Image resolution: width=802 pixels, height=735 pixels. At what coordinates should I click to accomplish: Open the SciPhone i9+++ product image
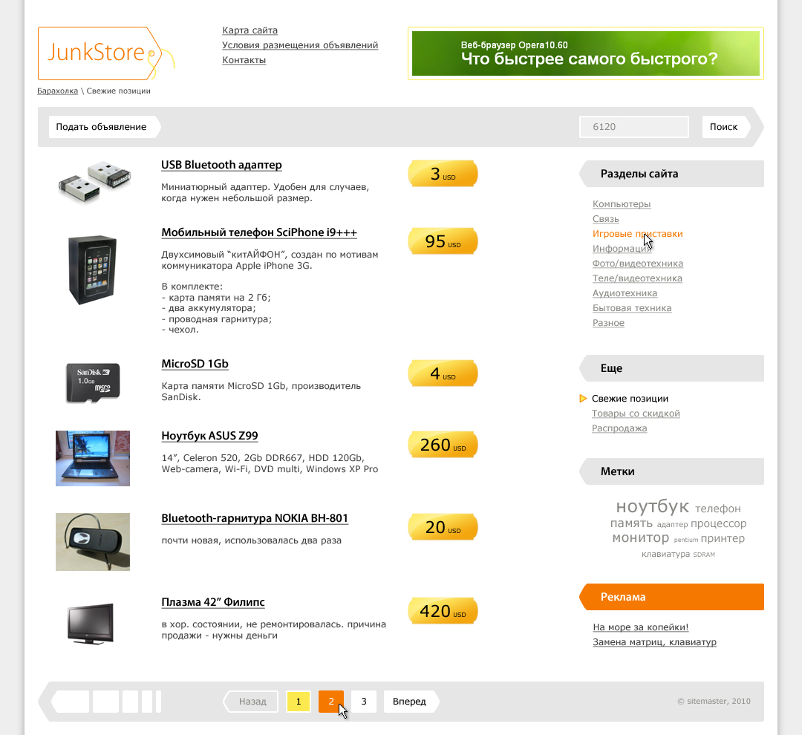click(93, 270)
